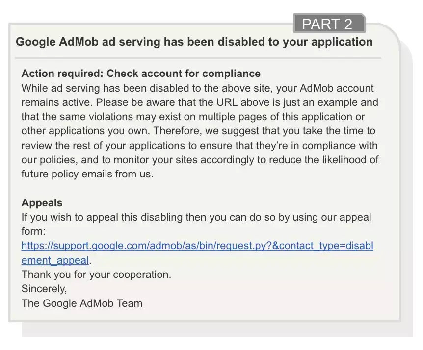This screenshot has width=423, height=350.
Task: Click the "Sincerely," closing line
Action: pos(44,289)
